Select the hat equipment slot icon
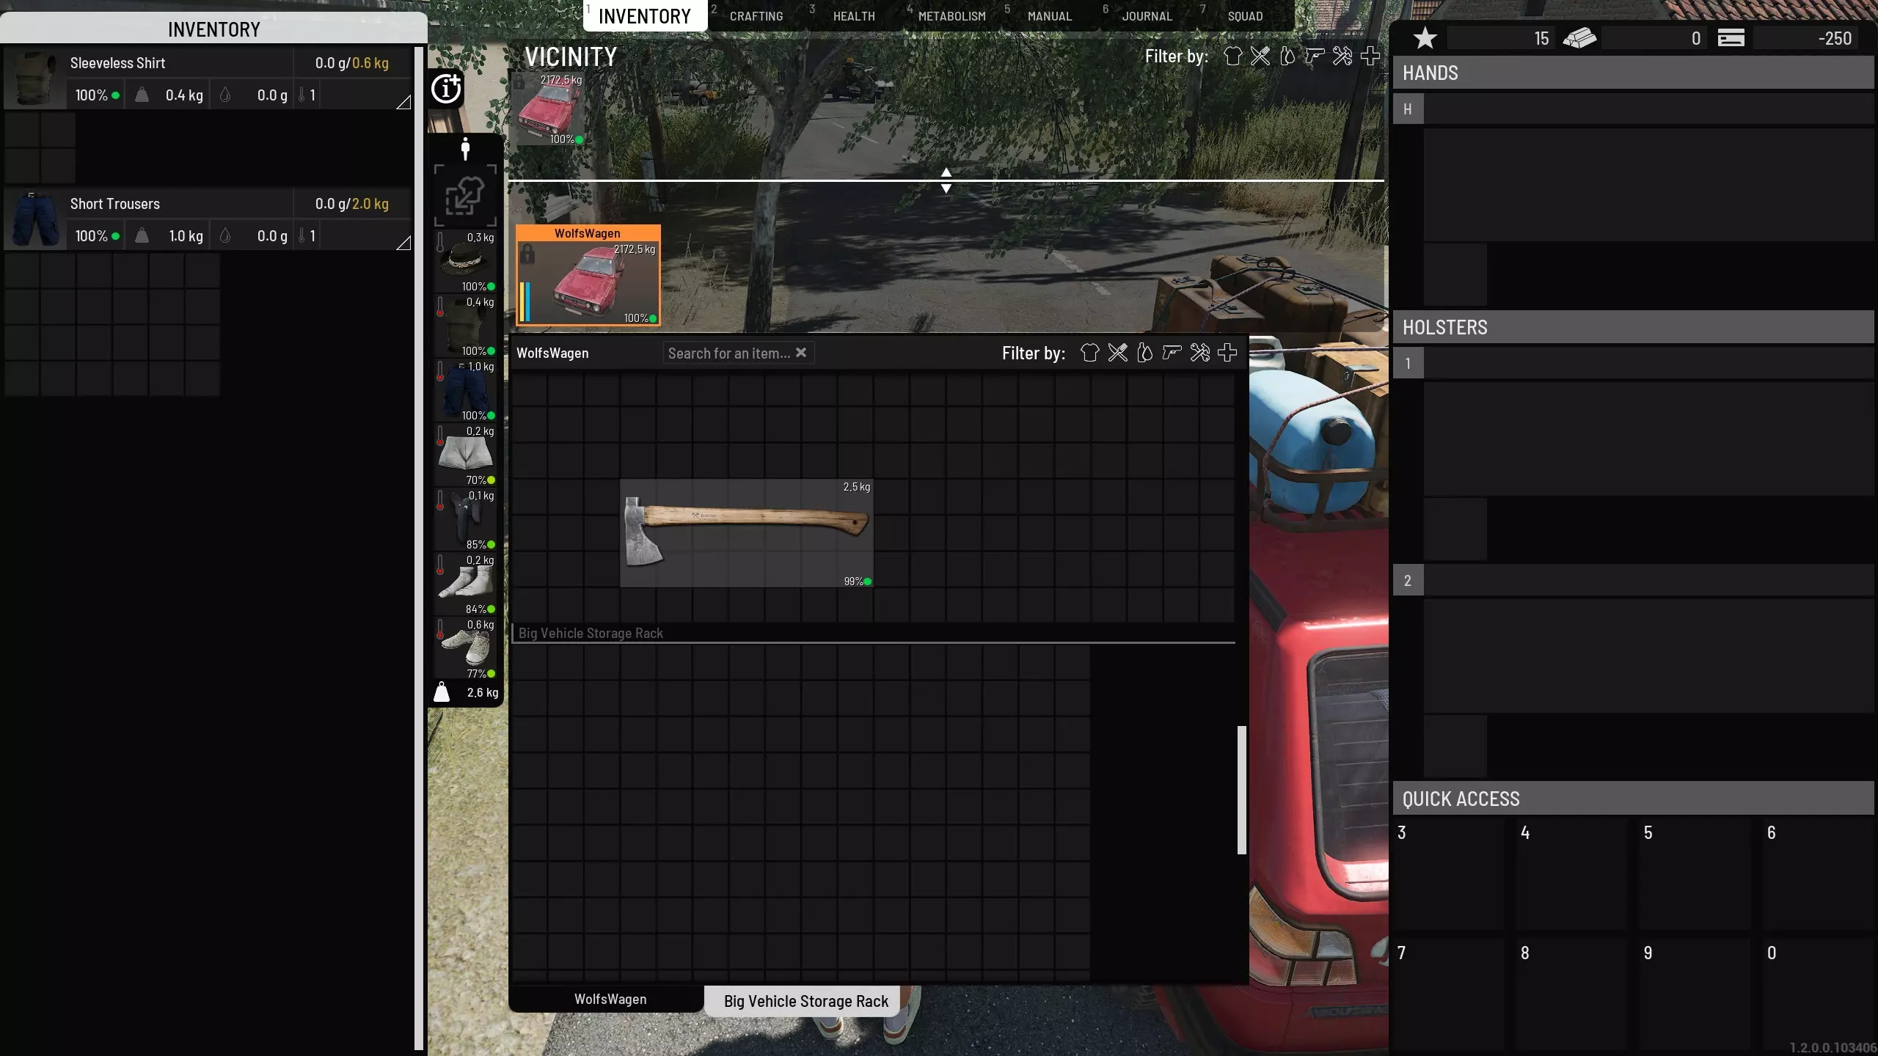 [x=465, y=260]
